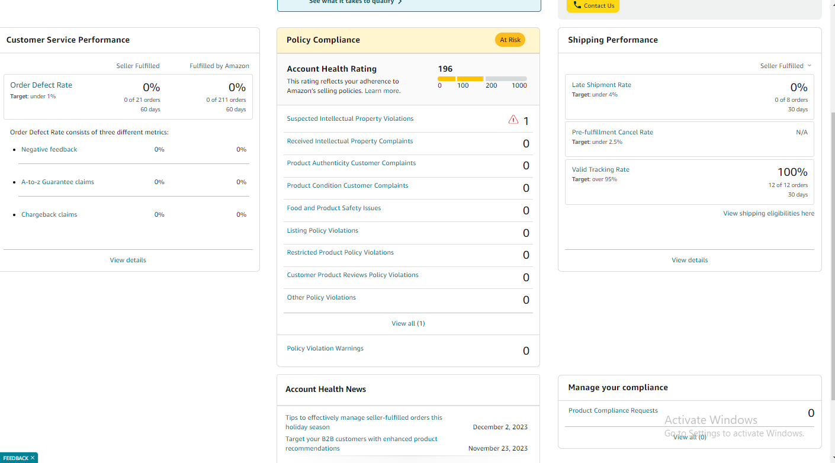Open Chargeback claims metric
This screenshot has height=463, width=835.
pyautogui.click(x=49, y=214)
